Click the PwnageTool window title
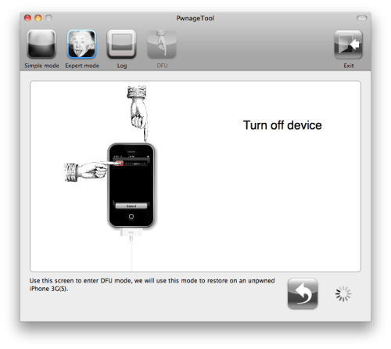Image resolution: width=391 pixels, height=349 pixels. tap(195, 18)
